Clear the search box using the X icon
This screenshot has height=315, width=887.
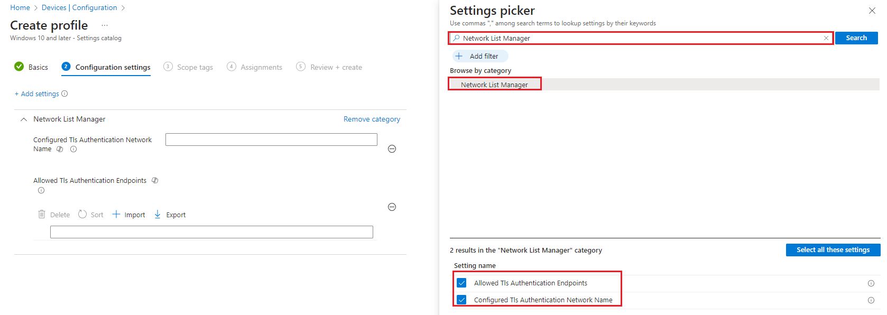click(x=826, y=38)
